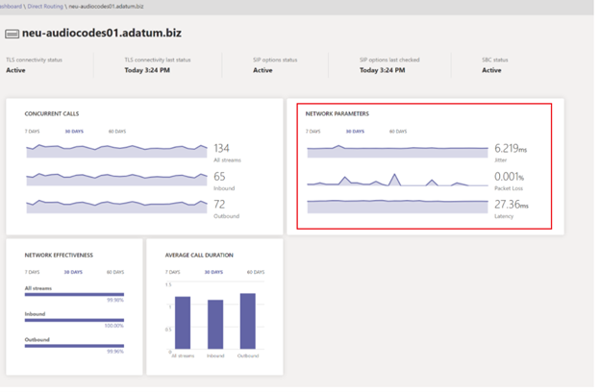Screen dimensions: 600x392
Task: Click the 100.00% Inbound effectiveness percentage
Action: point(114,326)
